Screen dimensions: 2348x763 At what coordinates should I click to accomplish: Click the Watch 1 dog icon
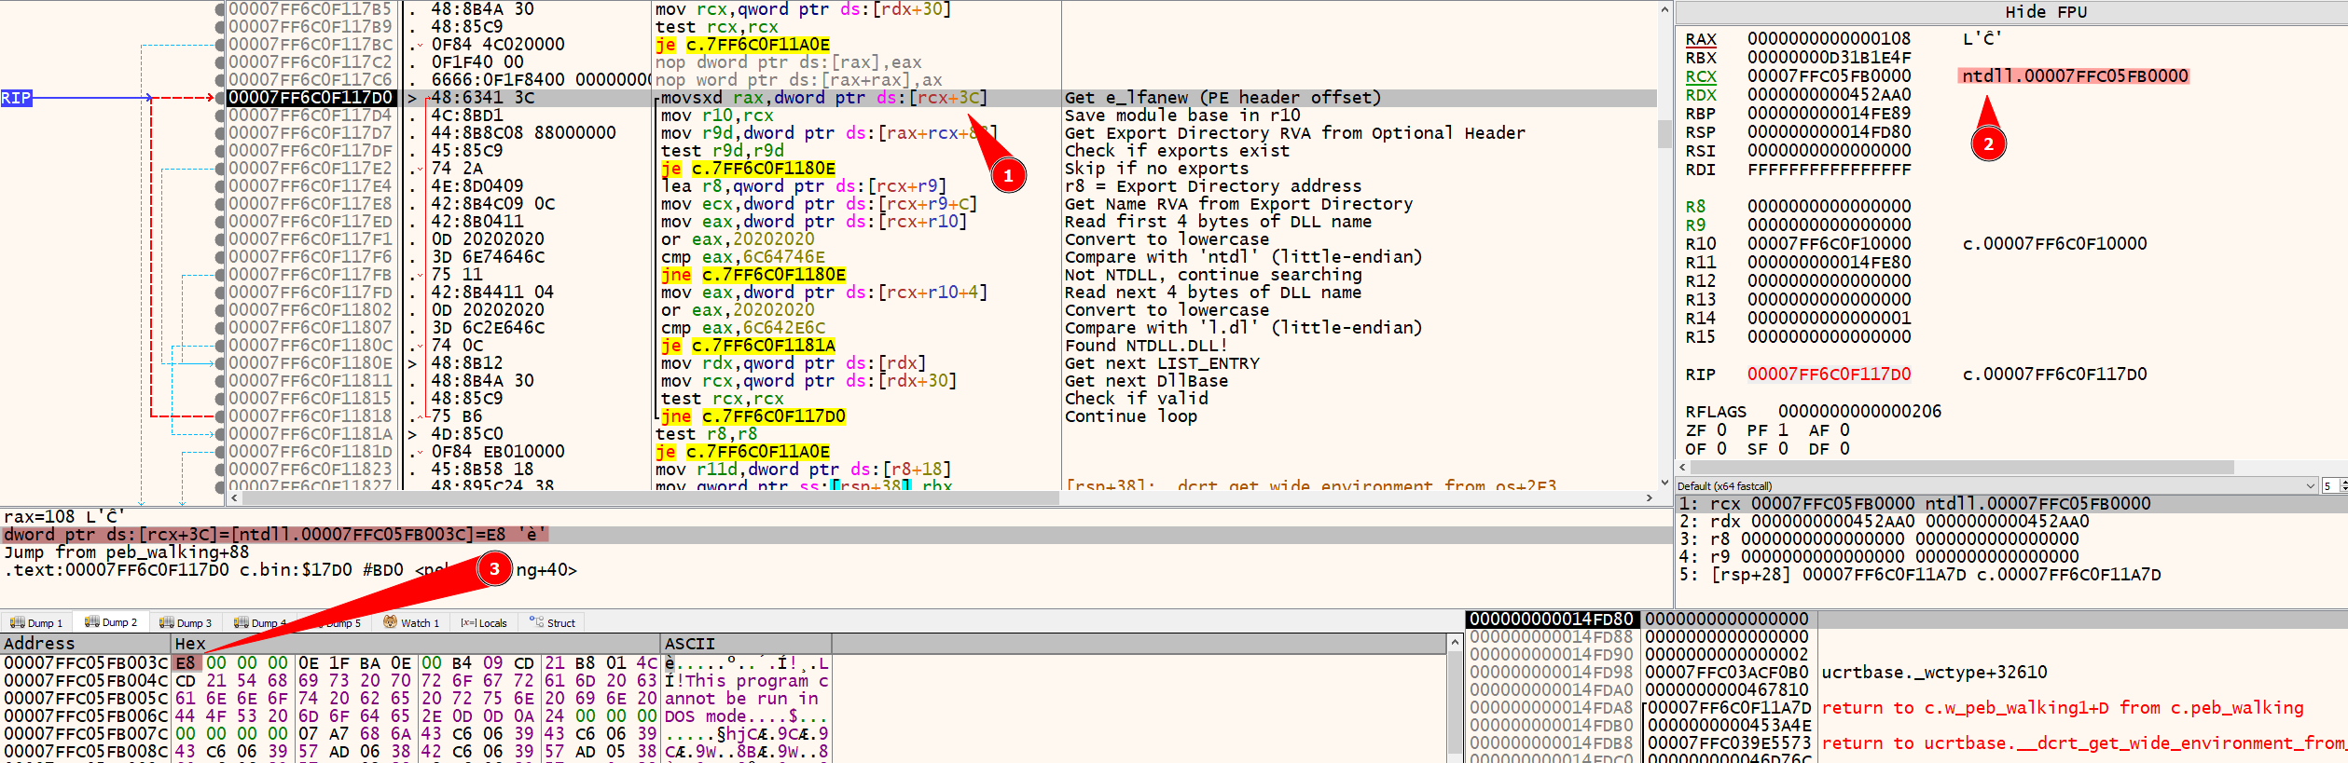390,621
